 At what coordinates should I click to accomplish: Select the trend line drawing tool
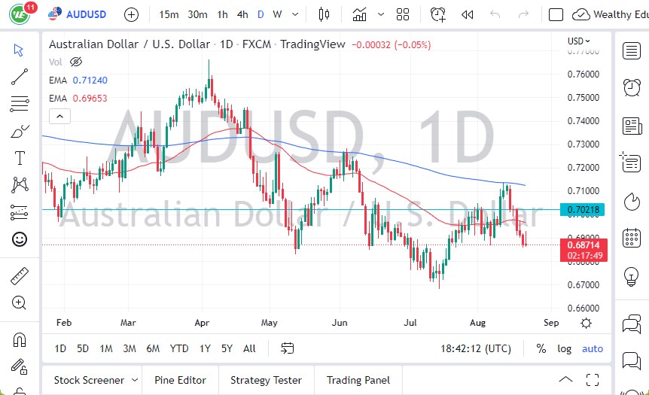point(20,76)
